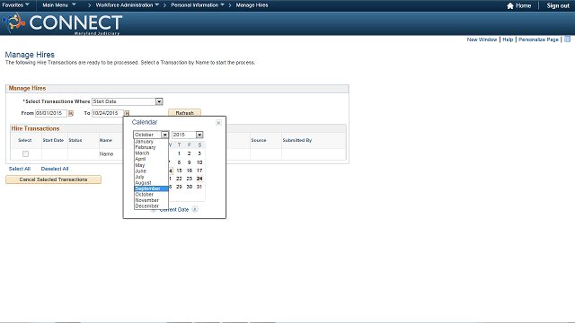Screen dimensions: 575x323
Task: Click into the To date field
Action: tap(108, 113)
